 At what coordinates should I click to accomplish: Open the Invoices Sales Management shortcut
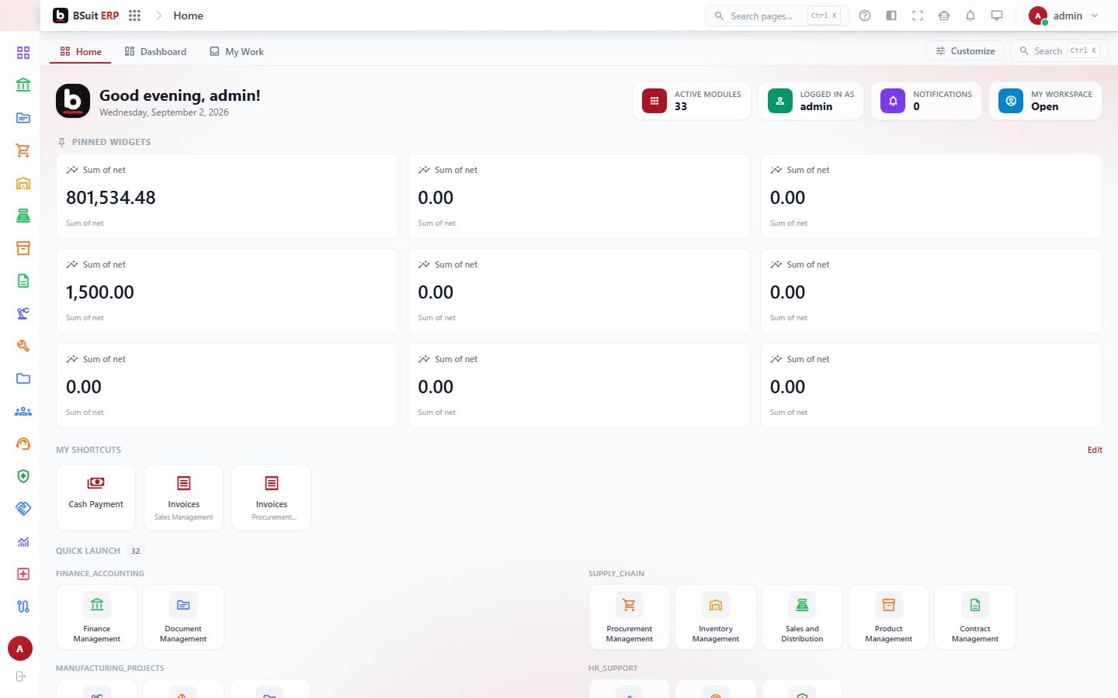coord(184,497)
